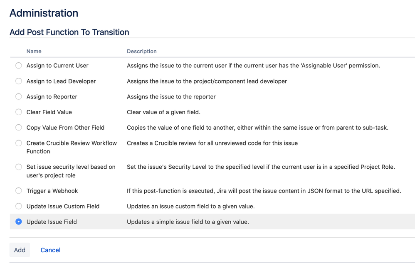Choose the Assign to Reporter post function
This screenshot has height=266, width=415.
(x=18, y=96)
